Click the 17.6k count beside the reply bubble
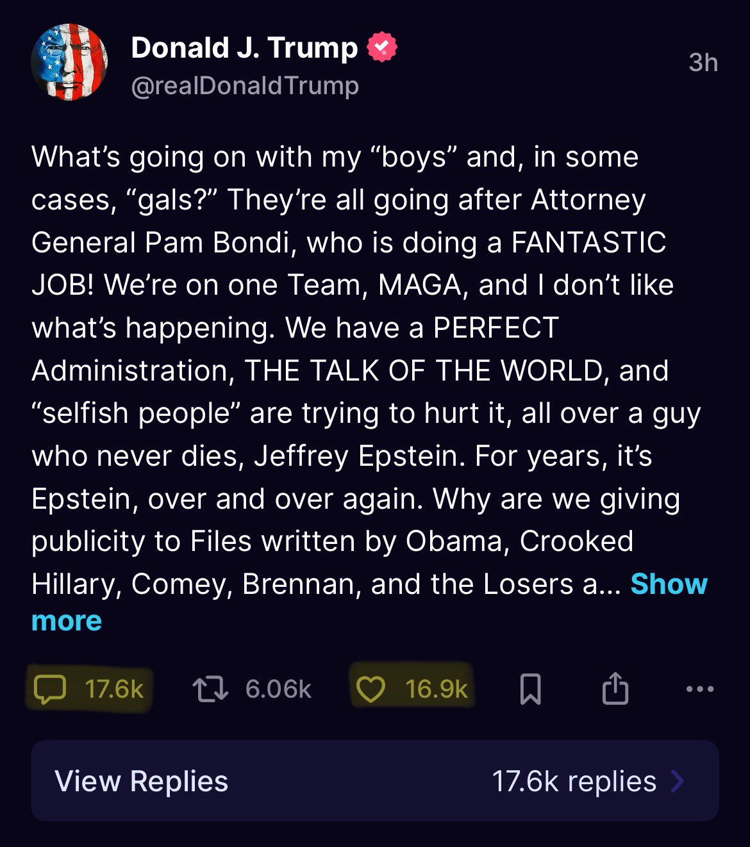Screen dimensions: 750x847 click(x=114, y=689)
